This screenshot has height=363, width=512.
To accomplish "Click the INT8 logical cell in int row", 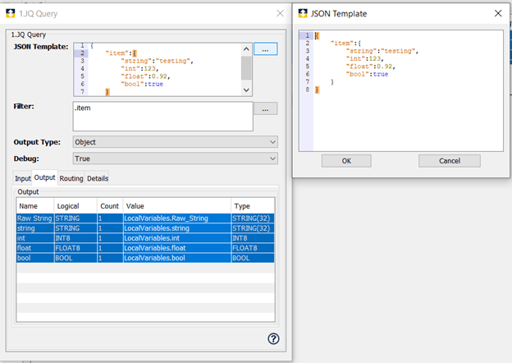I will (x=75, y=238).
